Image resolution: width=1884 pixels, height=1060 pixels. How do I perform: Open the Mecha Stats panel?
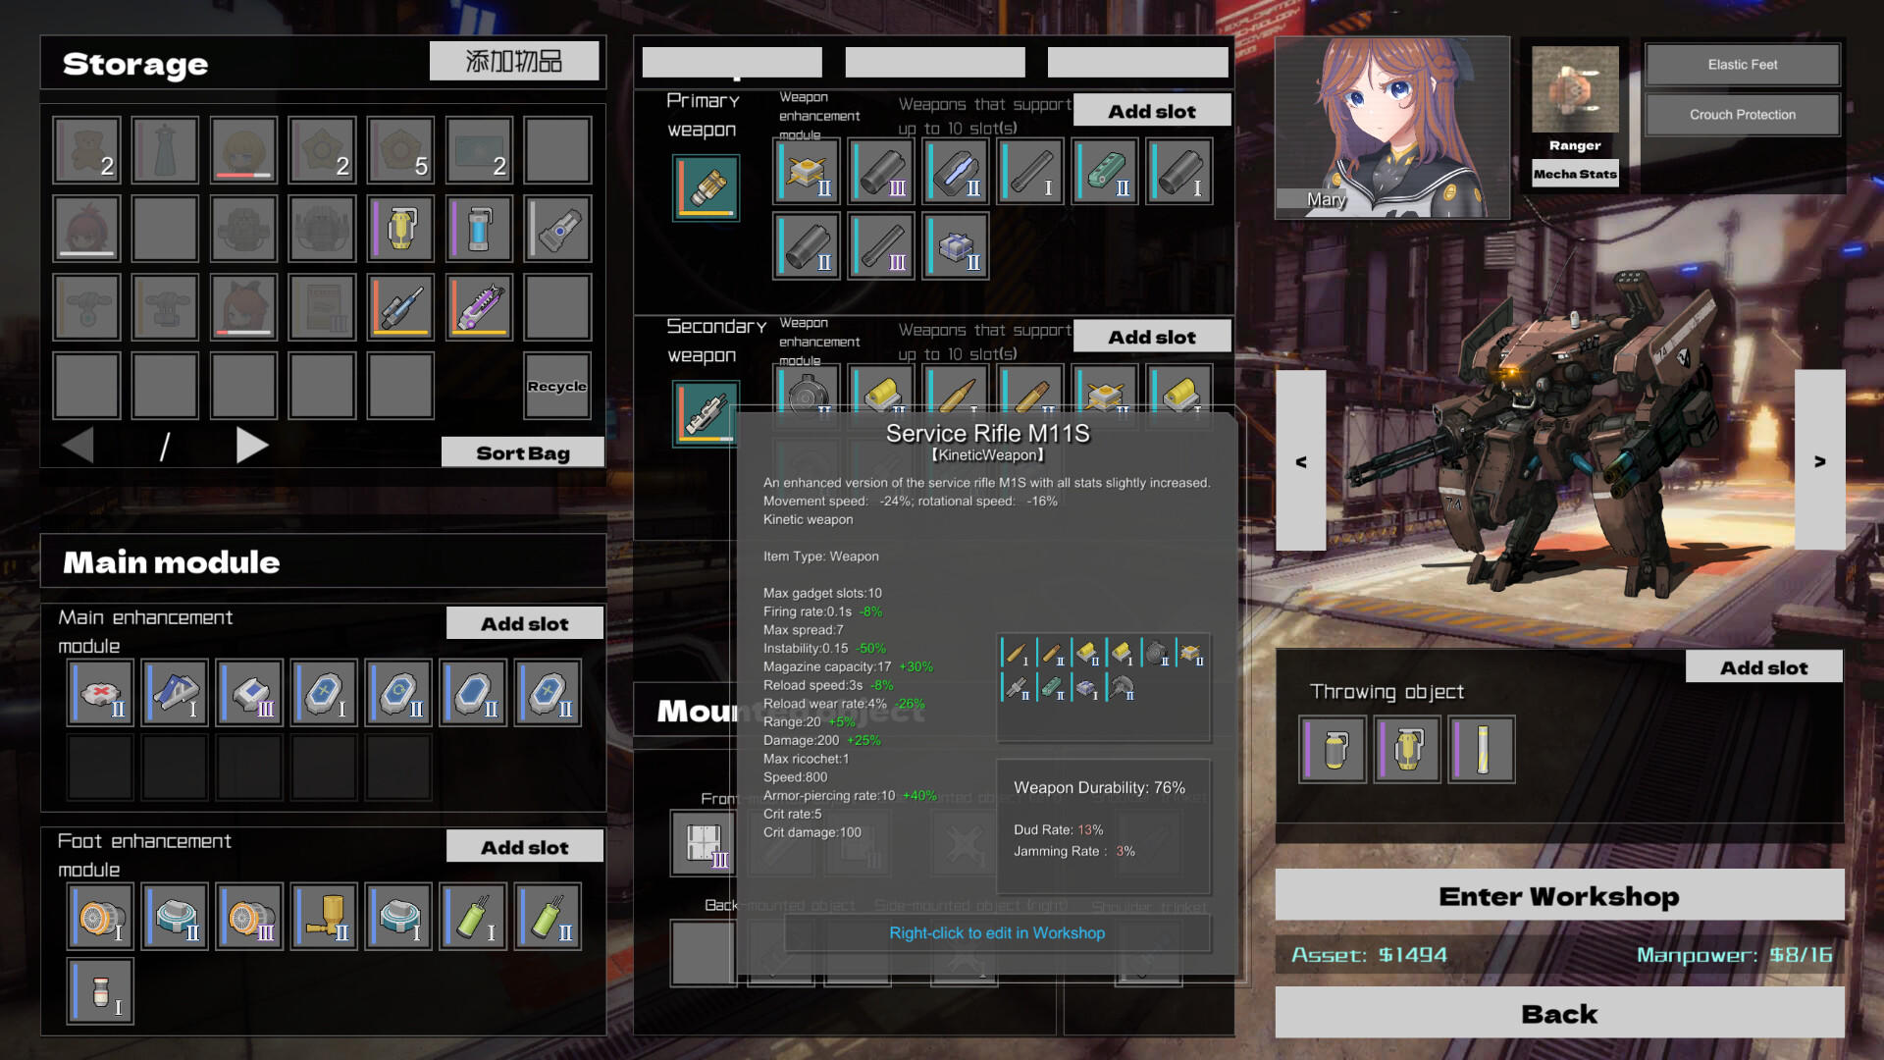click(x=1575, y=174)
